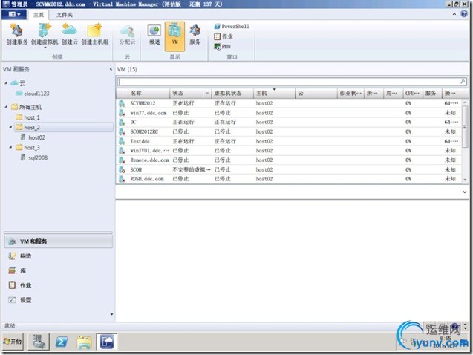Collapse the Clouds (云) tree node
Viewport: 473px width, 355px height.
click(x=6, y=82)
